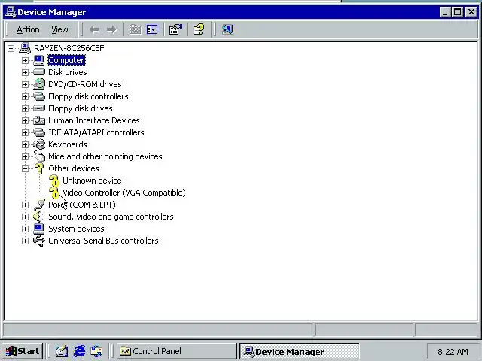
Task: Select the System devices label
Action: tap(76, 229)
